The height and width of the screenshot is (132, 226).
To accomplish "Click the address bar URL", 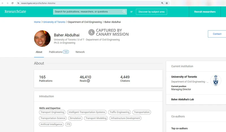I will [x=38, y=3].
